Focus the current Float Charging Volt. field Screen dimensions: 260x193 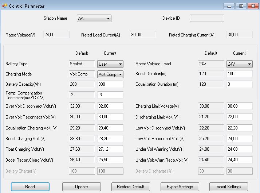(110, 150)
